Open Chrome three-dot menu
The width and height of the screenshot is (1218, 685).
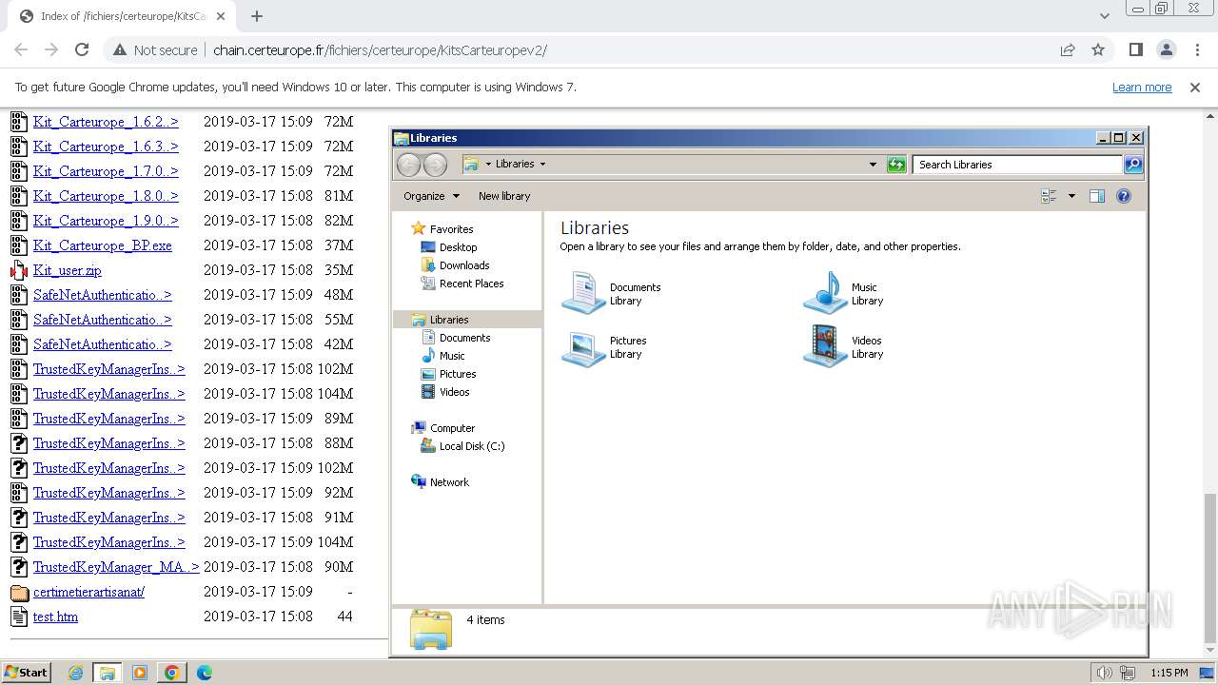(x=1197, y=50)
